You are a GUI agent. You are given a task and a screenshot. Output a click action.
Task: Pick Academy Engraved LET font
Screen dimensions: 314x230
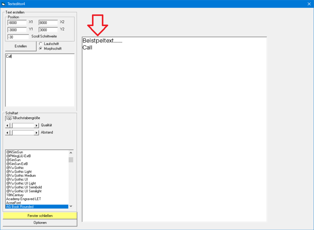[x=37, y=199]
